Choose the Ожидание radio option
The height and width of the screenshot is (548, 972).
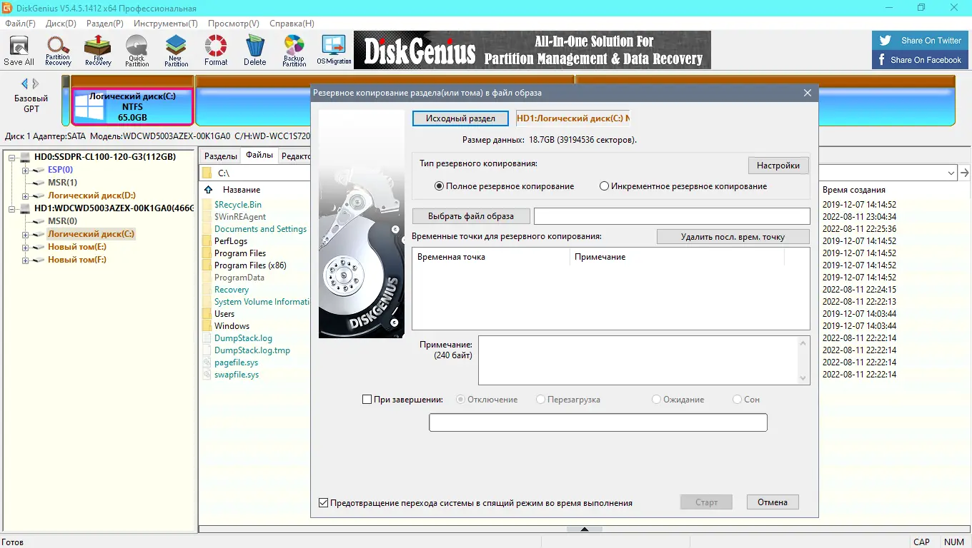656,400
